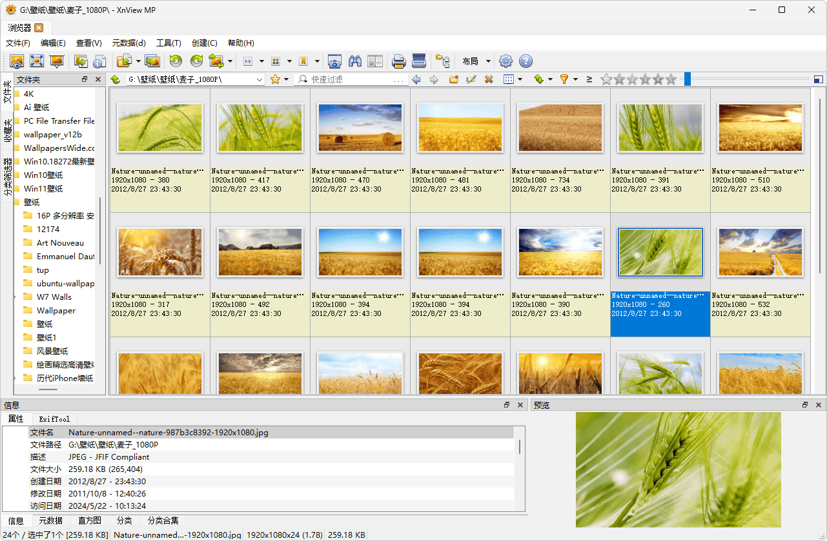Viewport: 827px width, 541px height.
Task: Go back using the navigation arrow
Action: pyautogui.click(x=416, y=79)
